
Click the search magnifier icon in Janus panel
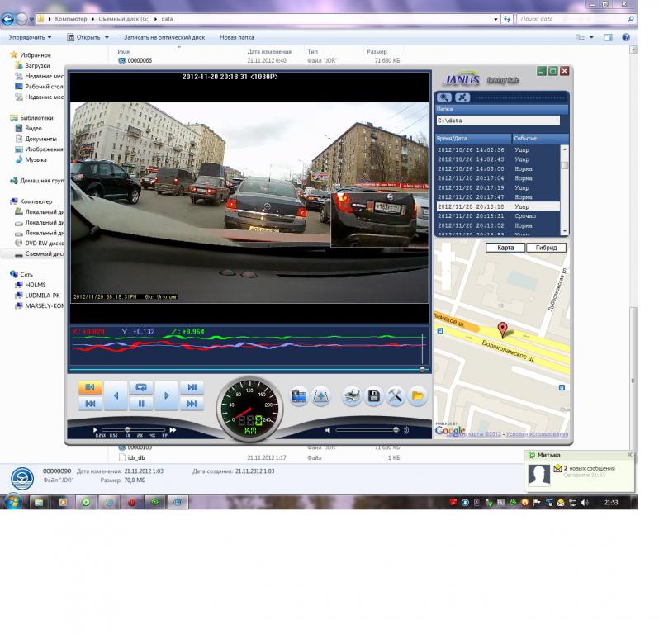pos(443,98)
